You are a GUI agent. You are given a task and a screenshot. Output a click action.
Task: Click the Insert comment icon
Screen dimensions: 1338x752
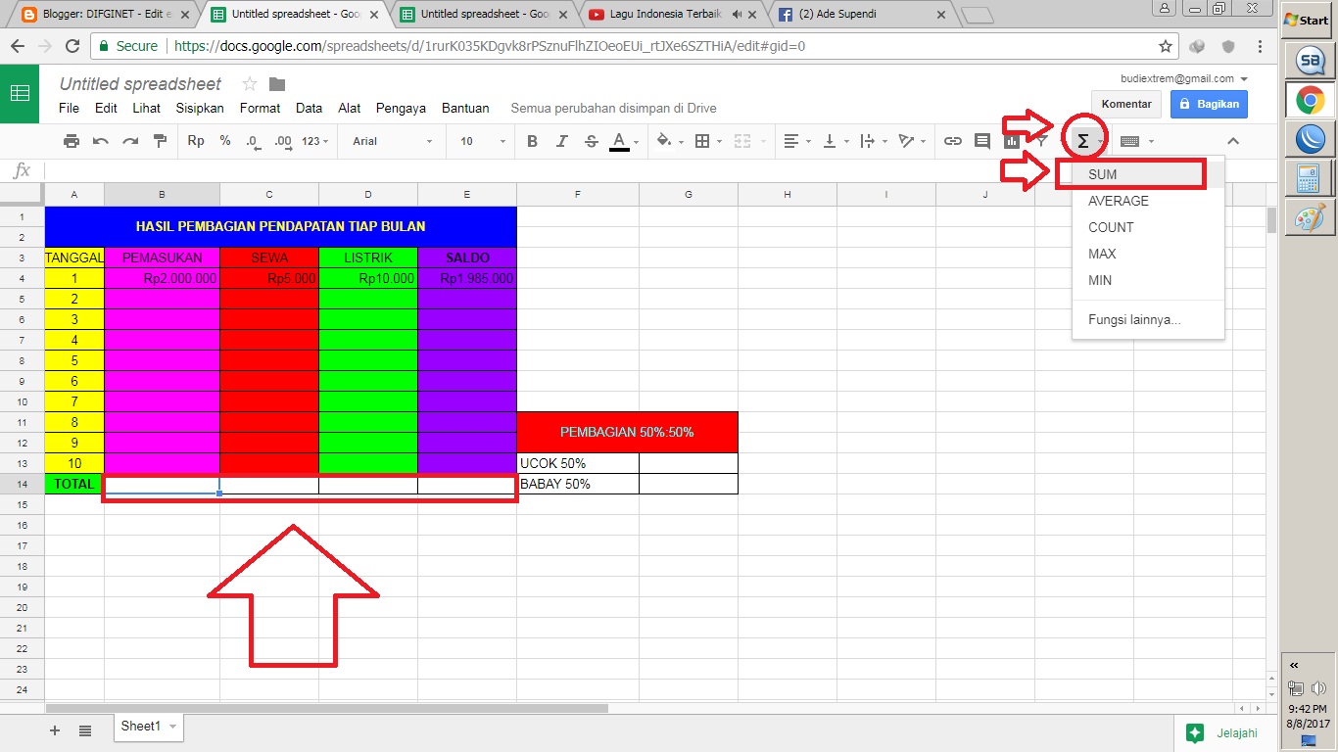(x=981, y=141)
